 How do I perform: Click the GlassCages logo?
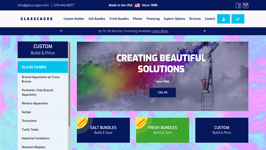(x=36, y=19)
